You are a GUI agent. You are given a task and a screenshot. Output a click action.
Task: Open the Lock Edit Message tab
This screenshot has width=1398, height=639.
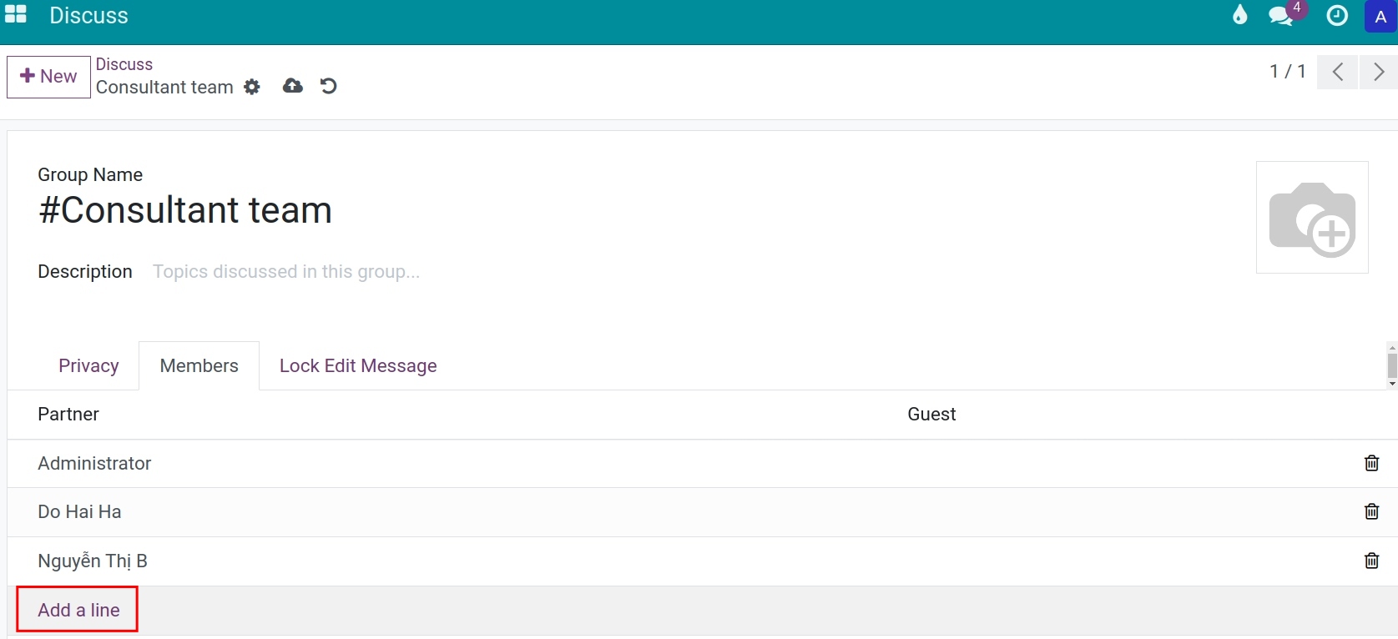[358, 365]
